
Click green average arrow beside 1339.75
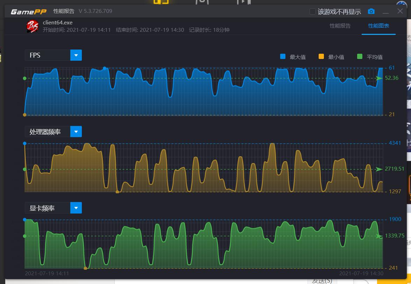tap(379, 236)
